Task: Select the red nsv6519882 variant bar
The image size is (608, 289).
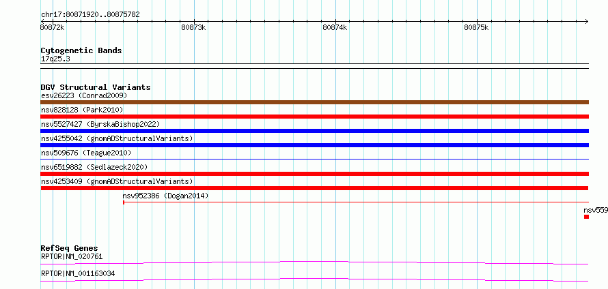Action: [x=314, y=174]
